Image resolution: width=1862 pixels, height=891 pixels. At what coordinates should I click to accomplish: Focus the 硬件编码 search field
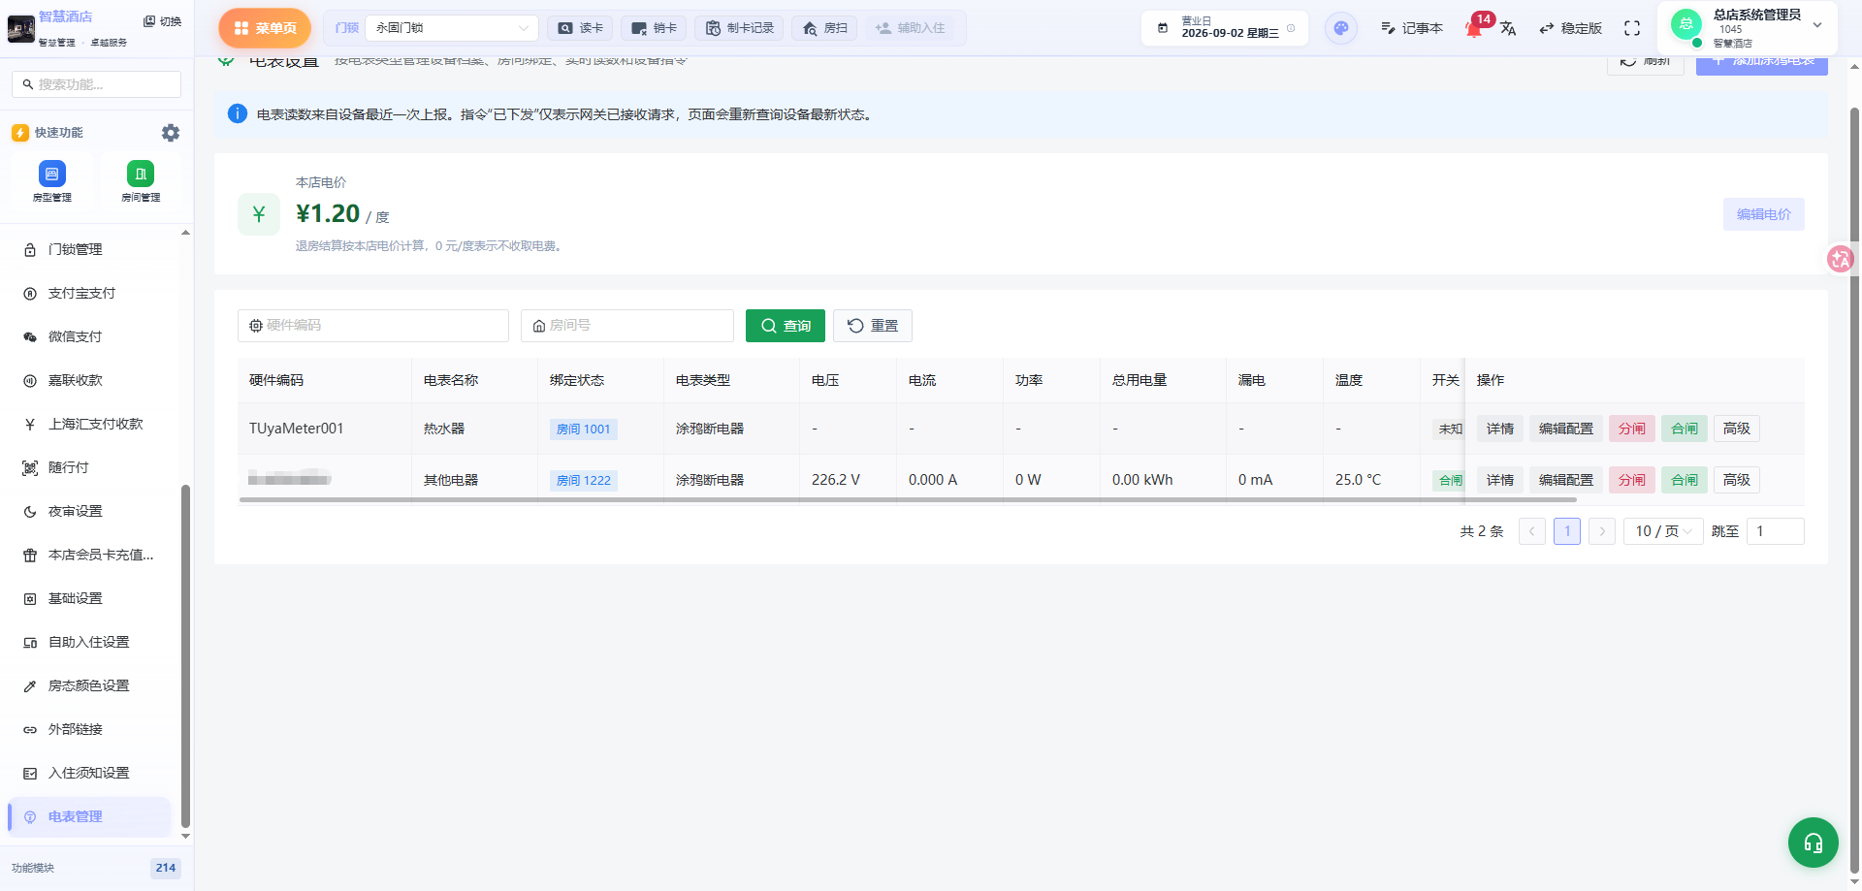(x=373, y=326)
